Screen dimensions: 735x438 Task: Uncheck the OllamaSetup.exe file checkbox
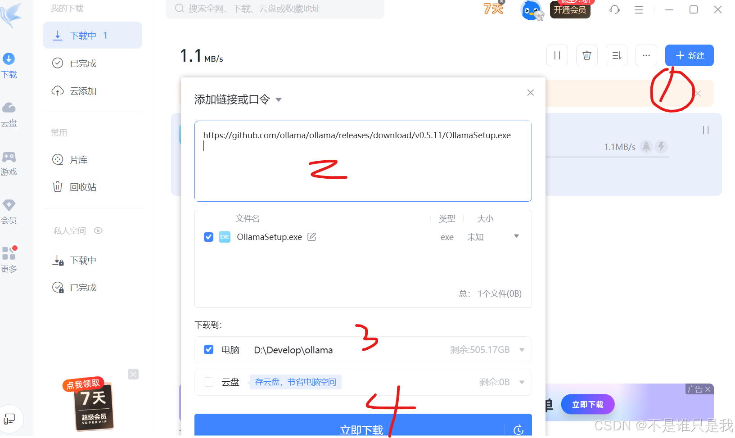(208, 237)
